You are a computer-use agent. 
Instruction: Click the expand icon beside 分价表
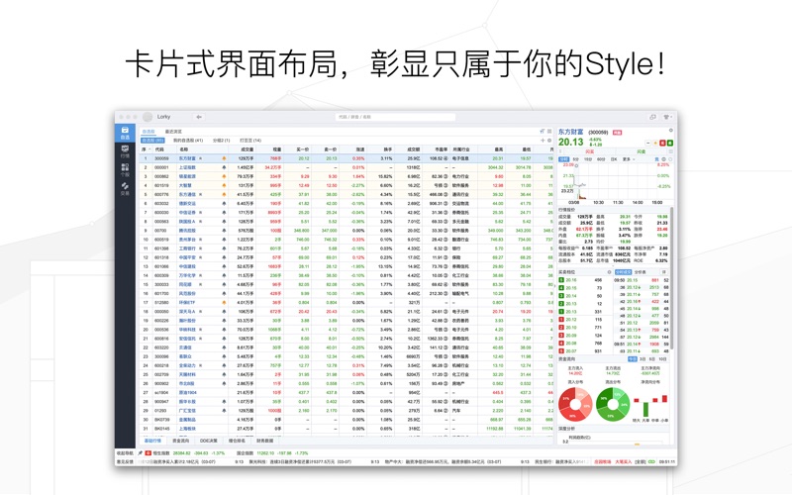(663, 271)
